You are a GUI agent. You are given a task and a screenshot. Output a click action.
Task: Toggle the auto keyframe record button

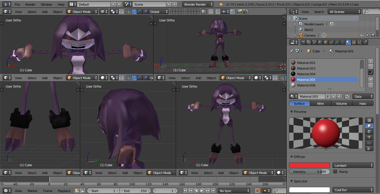pyautogui.click(x=257, y=191)
